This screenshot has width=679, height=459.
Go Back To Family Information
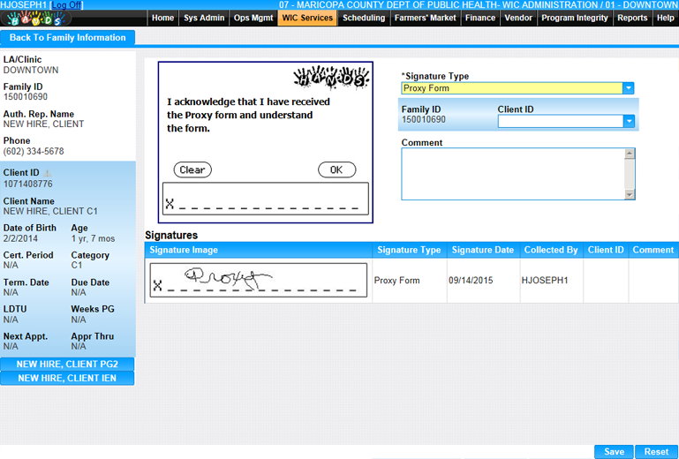(x=68, y=38)
